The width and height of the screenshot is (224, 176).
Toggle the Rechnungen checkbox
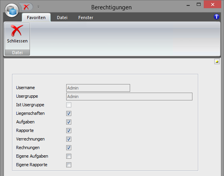pyautogui.click(x=69, y=148)
